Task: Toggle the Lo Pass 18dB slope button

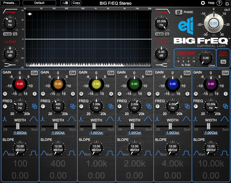Action: (x=159, y=34)
